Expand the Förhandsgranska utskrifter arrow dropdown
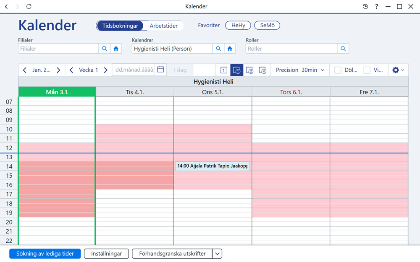 coord(217,254)
